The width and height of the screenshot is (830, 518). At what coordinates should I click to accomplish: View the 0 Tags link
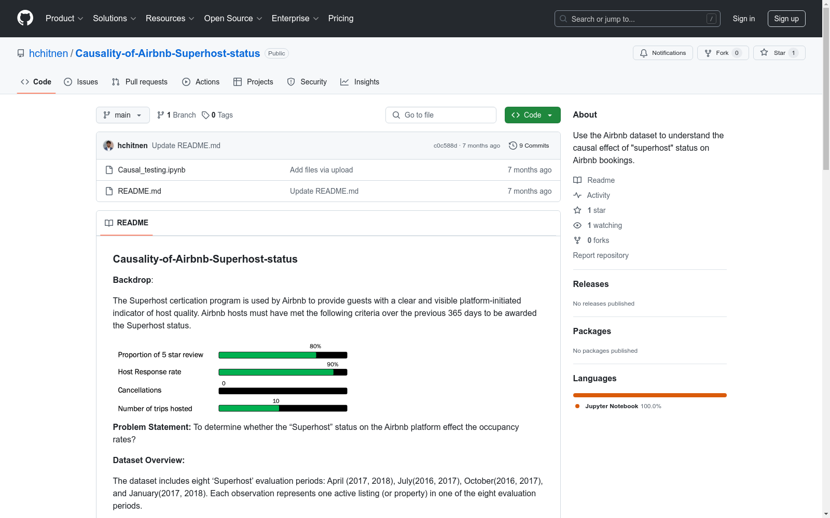[217, 115]
